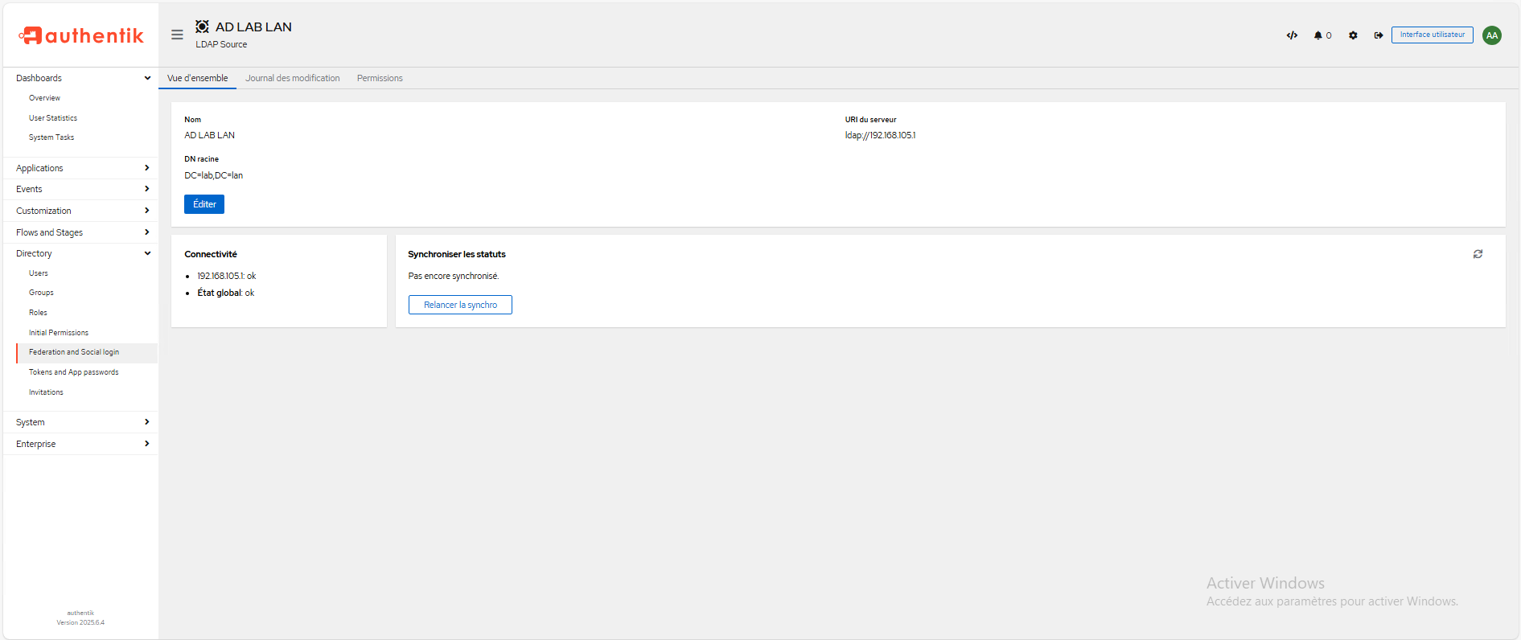Open the notifications bell
The height and width of the screenshot is (640, 1521).
(x=1322, y=35)
